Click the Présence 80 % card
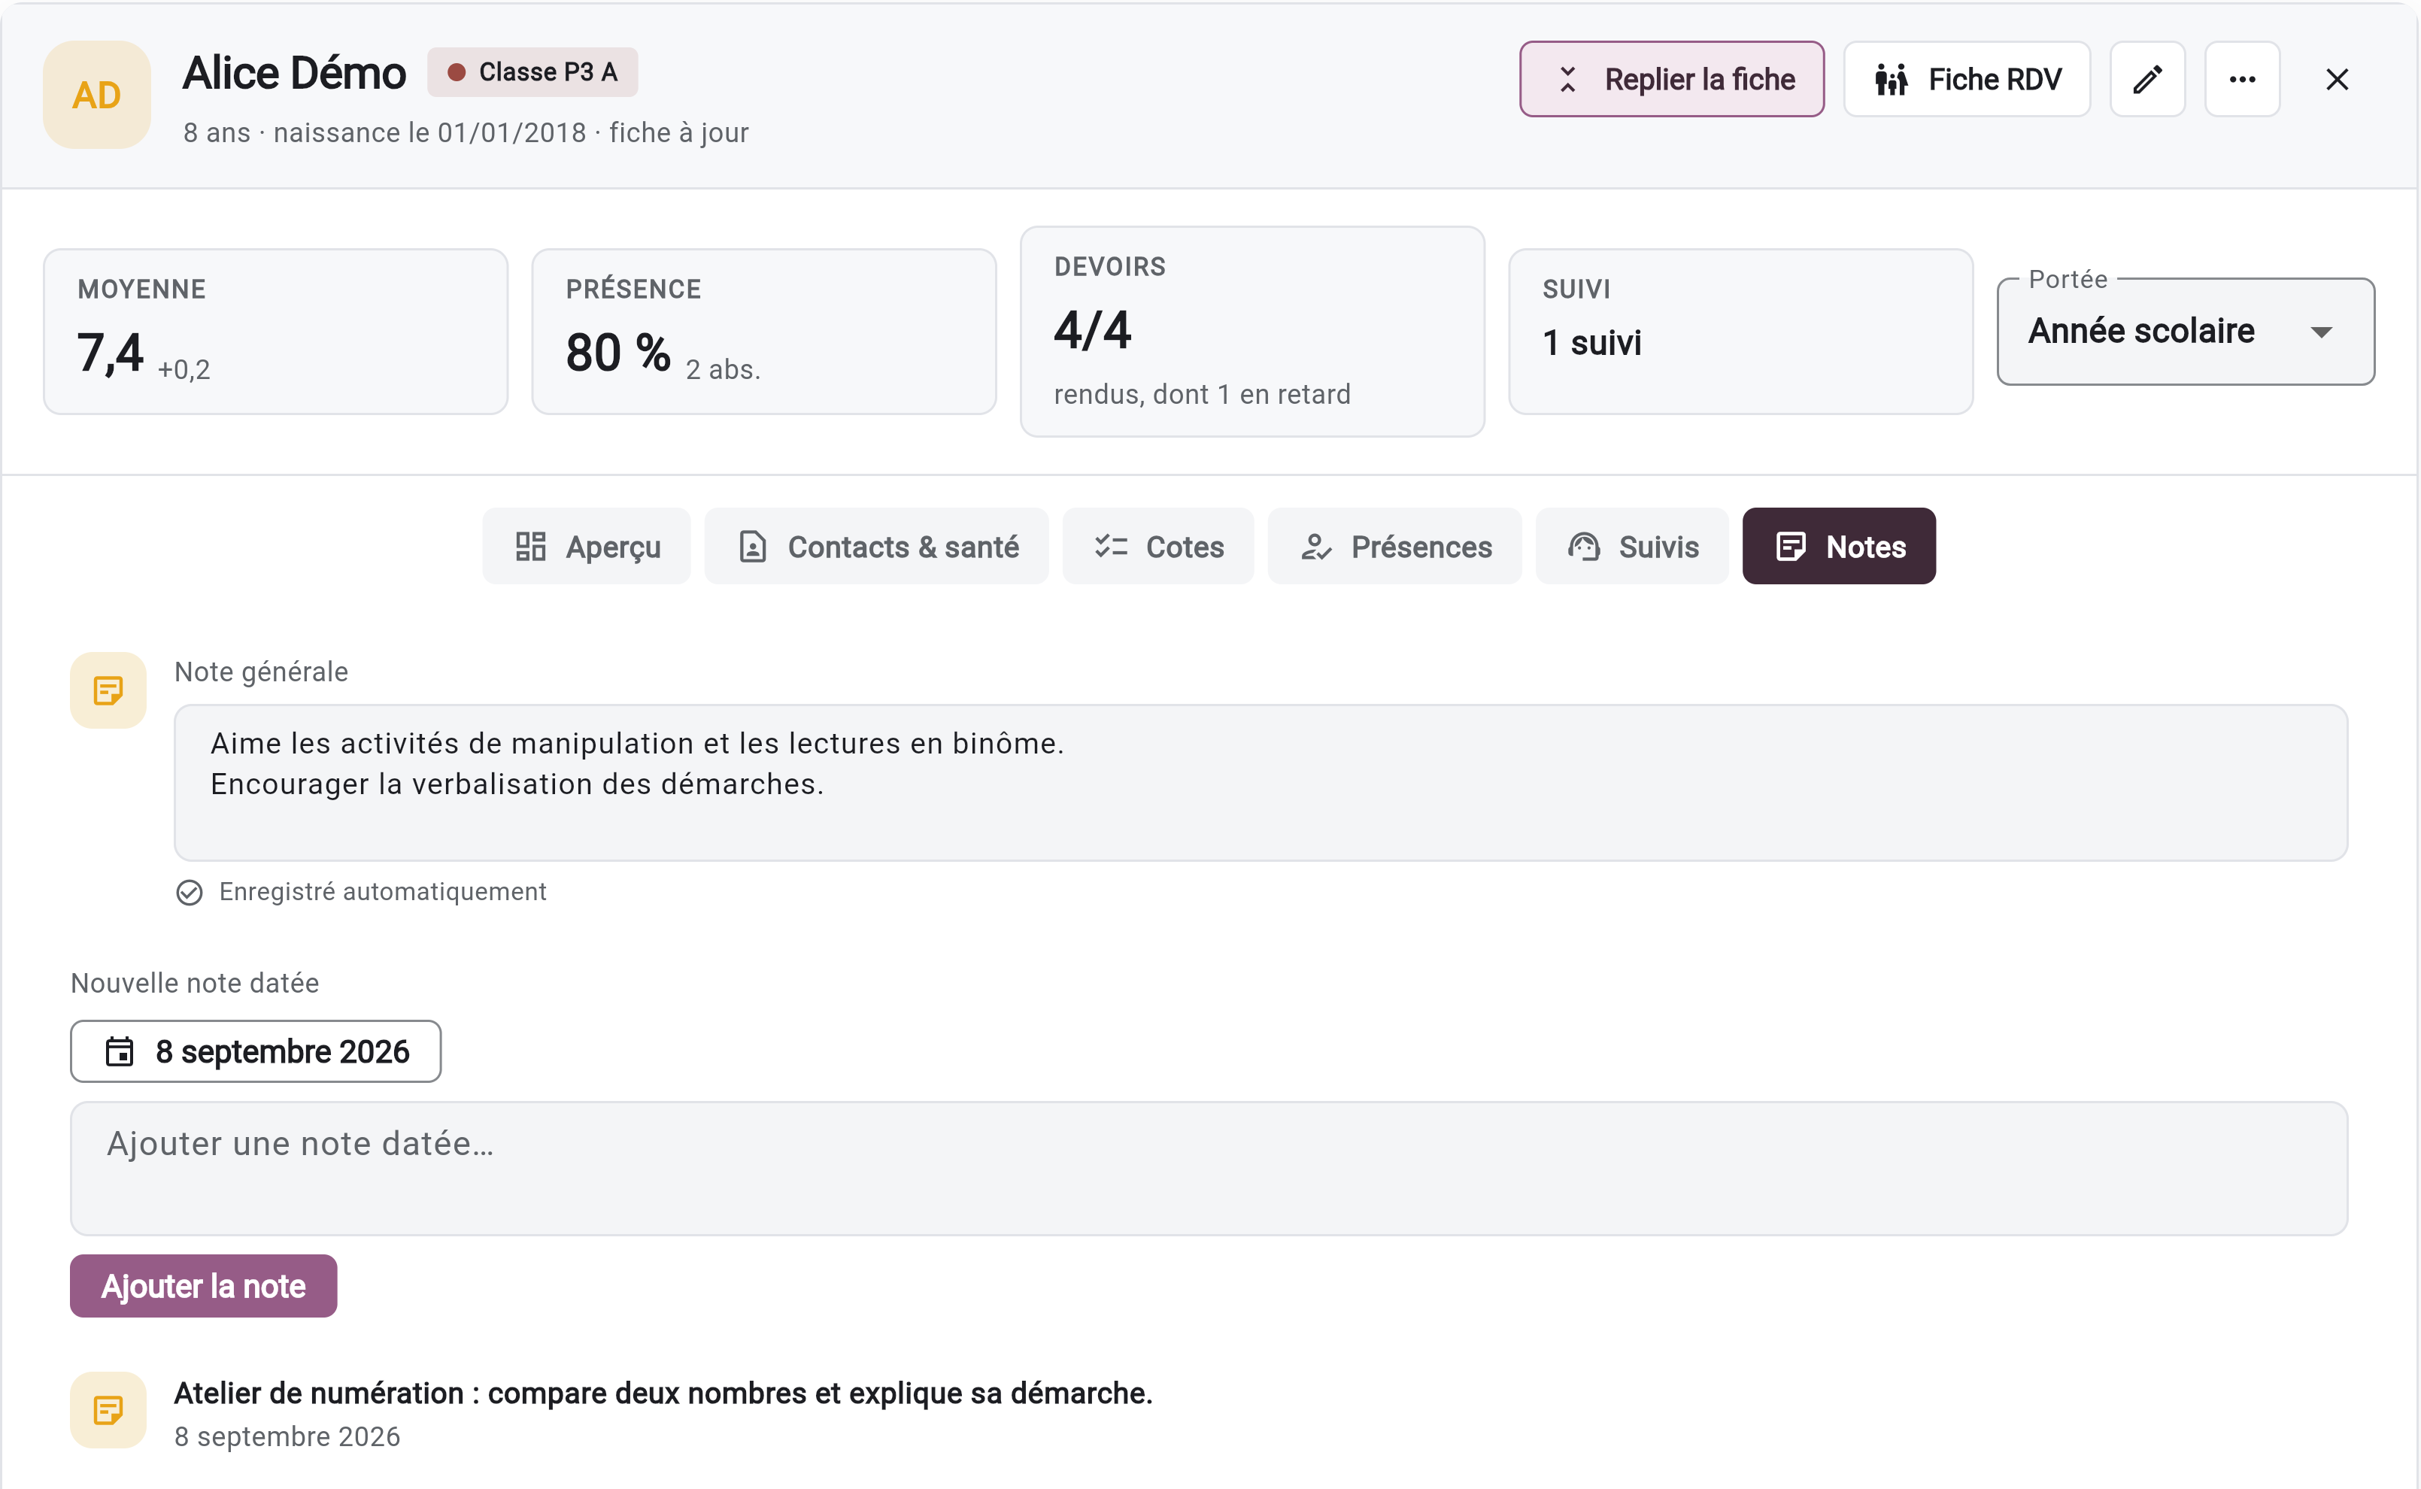The image size is (2421, 1489). coord(764,332)
